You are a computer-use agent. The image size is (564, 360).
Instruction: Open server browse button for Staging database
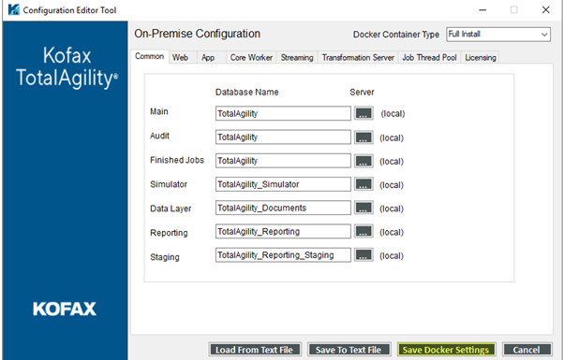pyautogui.click(x=364, y=255)
